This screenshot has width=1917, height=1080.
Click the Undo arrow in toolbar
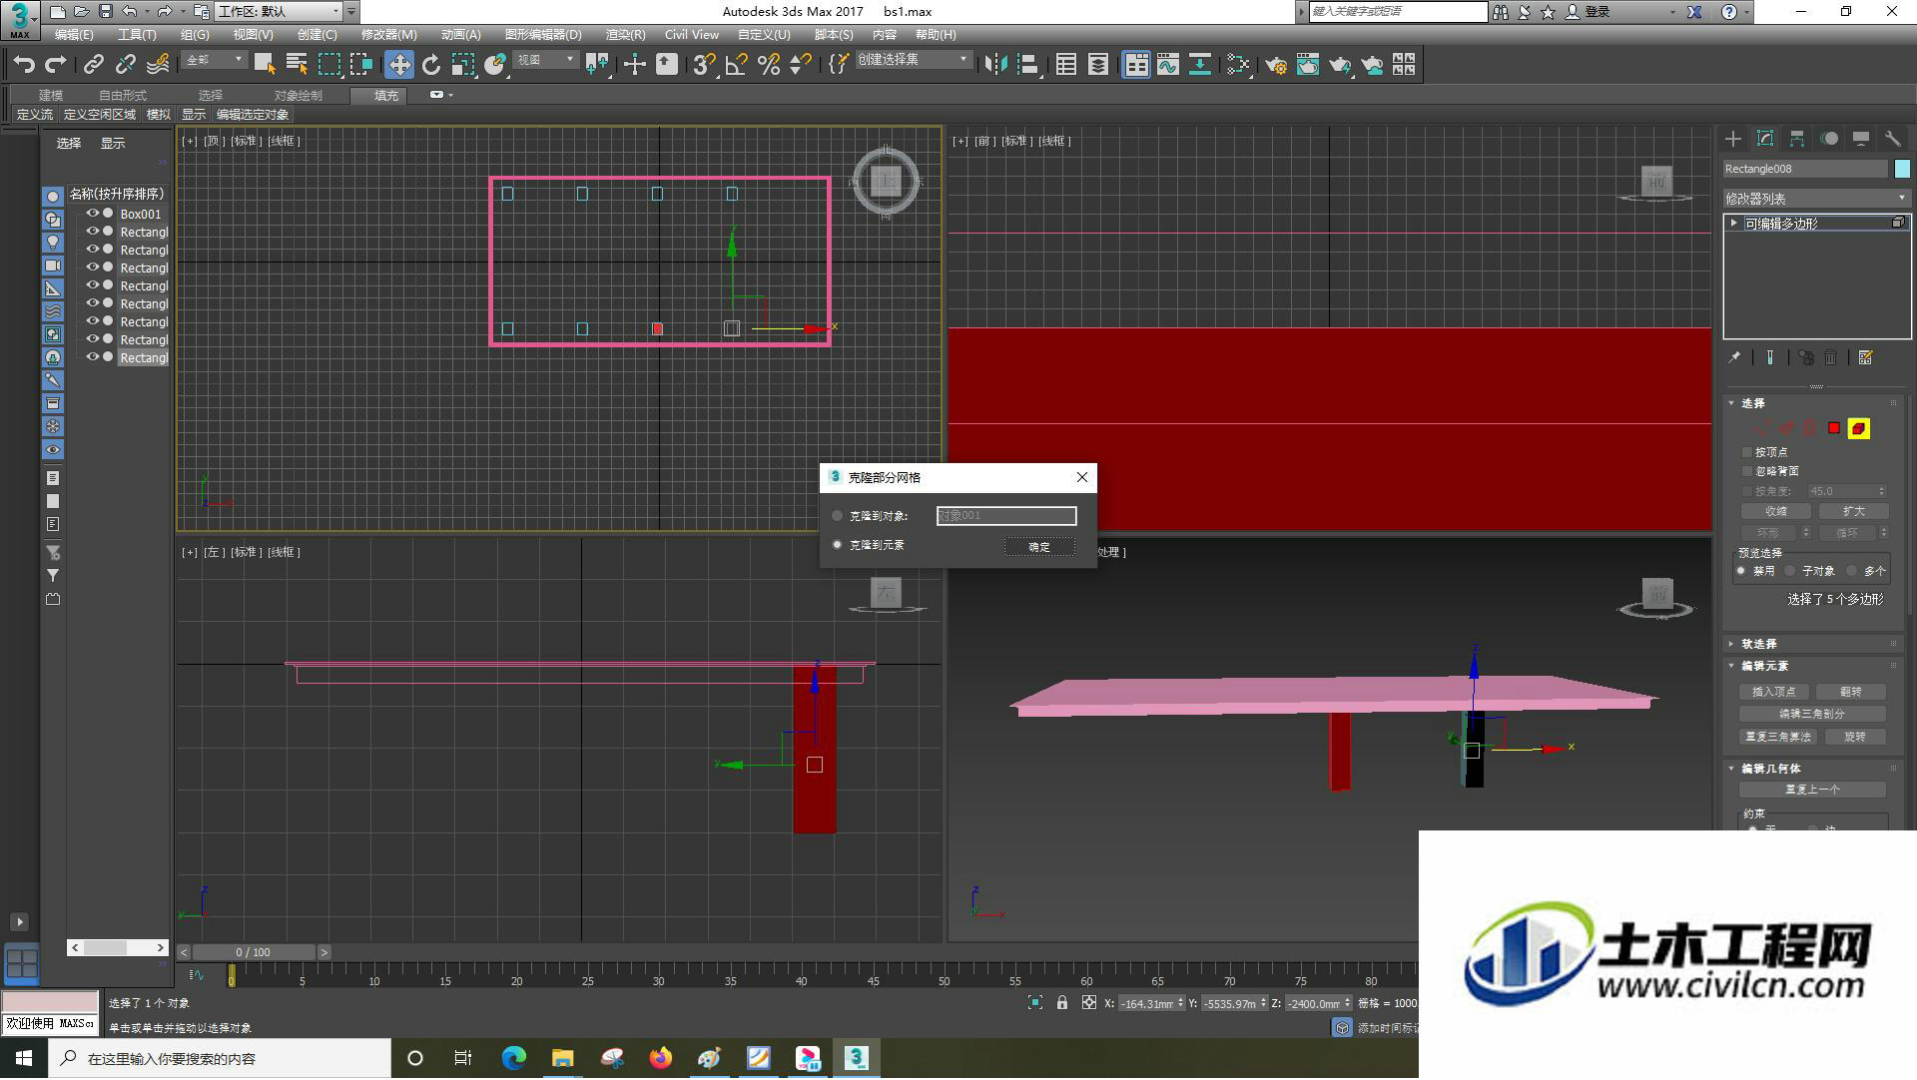click(24, 65)
